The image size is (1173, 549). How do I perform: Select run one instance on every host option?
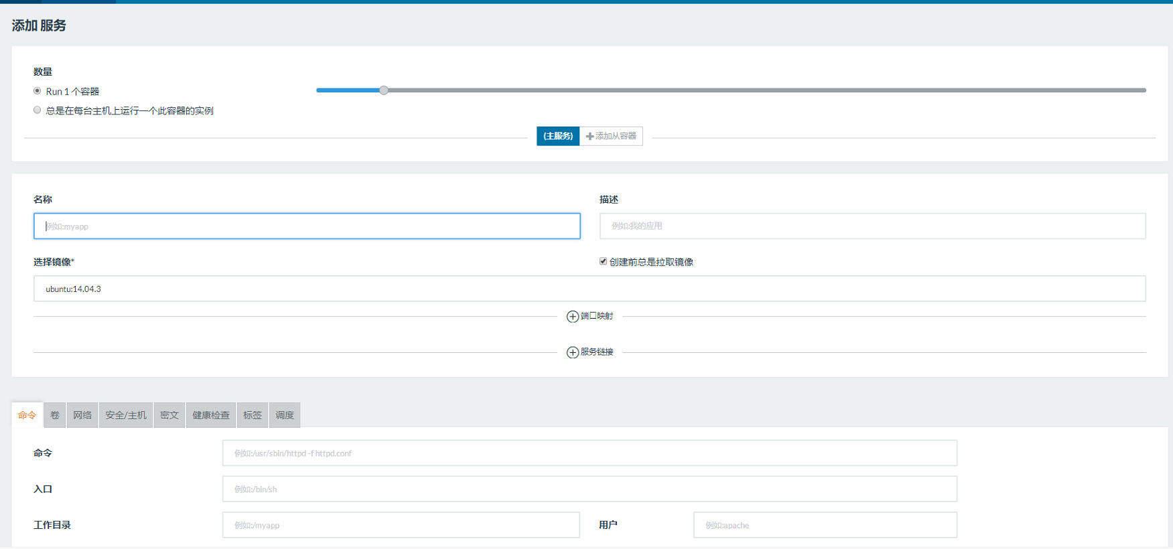coord(38,110)
